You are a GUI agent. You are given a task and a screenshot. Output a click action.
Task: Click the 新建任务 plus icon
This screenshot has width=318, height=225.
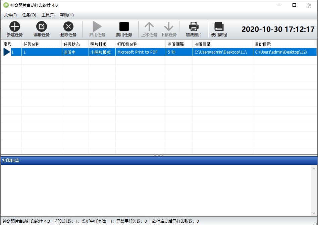(x=15, y=26)
